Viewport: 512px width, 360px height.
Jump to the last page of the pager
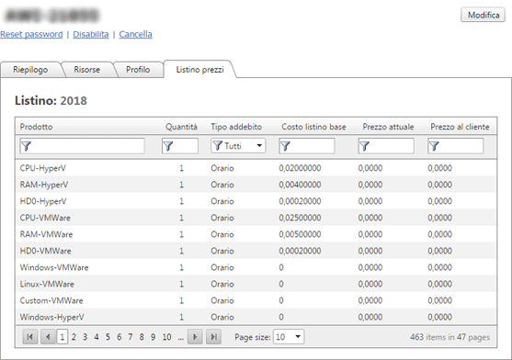tap(213, 337)
